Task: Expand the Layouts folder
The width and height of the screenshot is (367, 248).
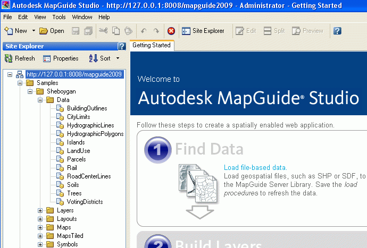Action: coord(40,219)
